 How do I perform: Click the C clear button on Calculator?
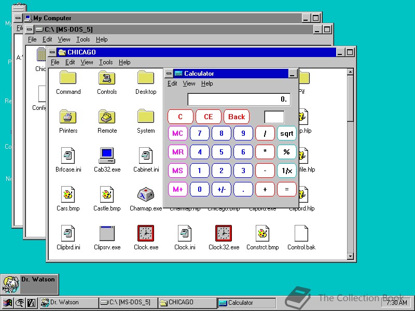tap(180, 117)
